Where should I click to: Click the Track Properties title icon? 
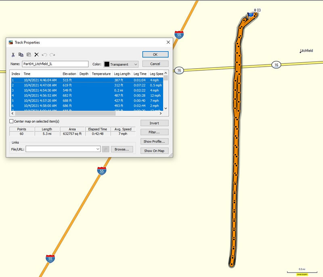pyautogui.click(x=11, y=42)
